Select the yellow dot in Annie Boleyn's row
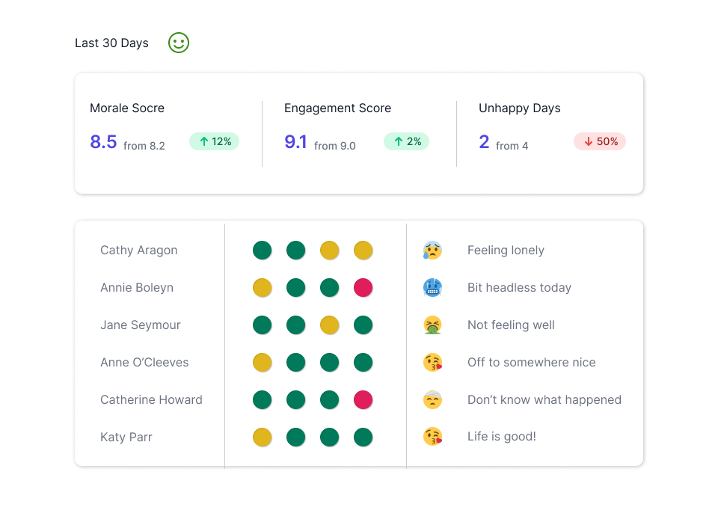Viewport: 718px width, 522px height. coord(263,288)
